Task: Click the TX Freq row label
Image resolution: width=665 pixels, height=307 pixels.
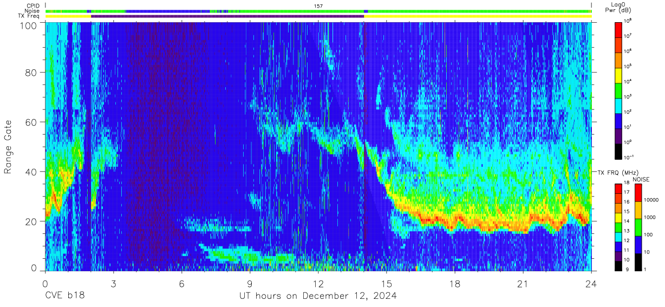Action: pos(29,16)
